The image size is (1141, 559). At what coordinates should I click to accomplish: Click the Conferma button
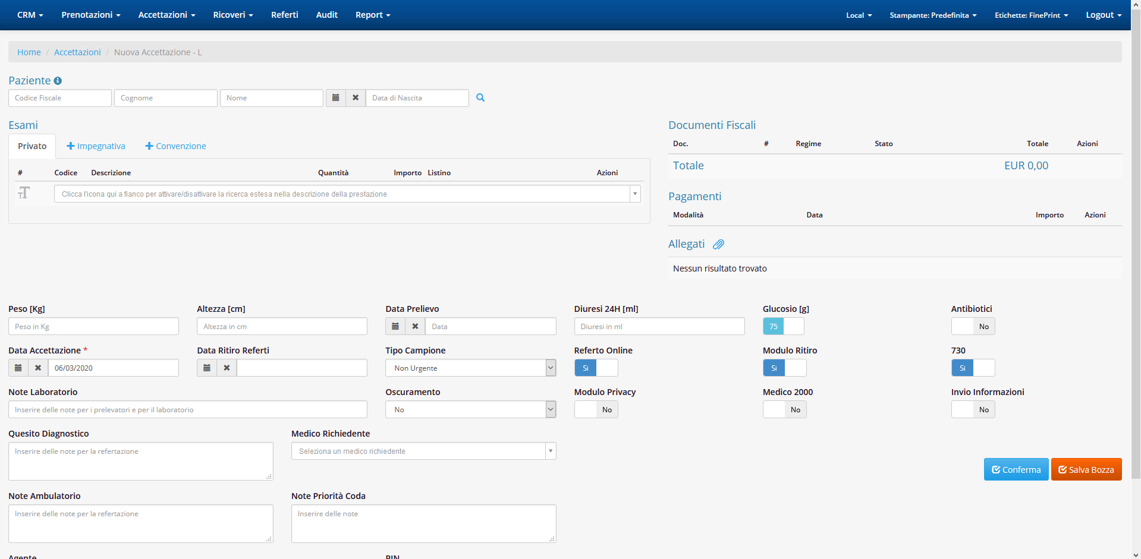point(1016,469)
